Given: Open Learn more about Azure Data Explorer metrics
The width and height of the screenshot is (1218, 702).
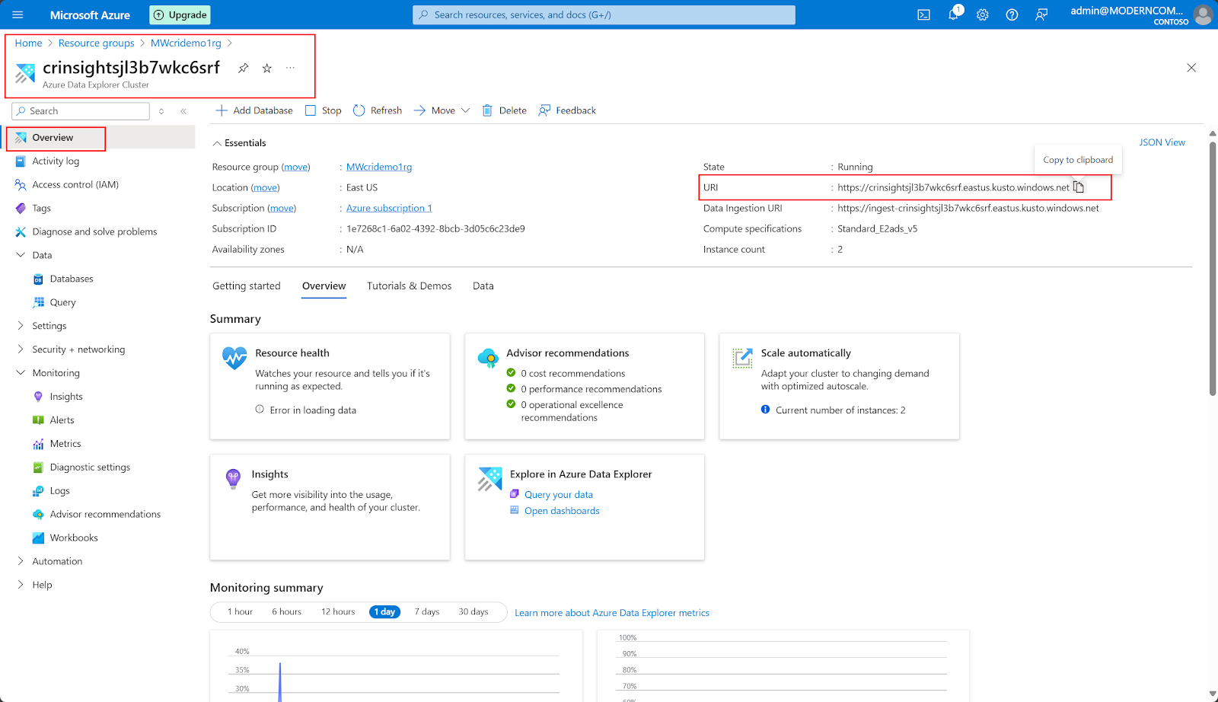Looking at the screenshot, I should pyautogui.click(x=612, y=613).
